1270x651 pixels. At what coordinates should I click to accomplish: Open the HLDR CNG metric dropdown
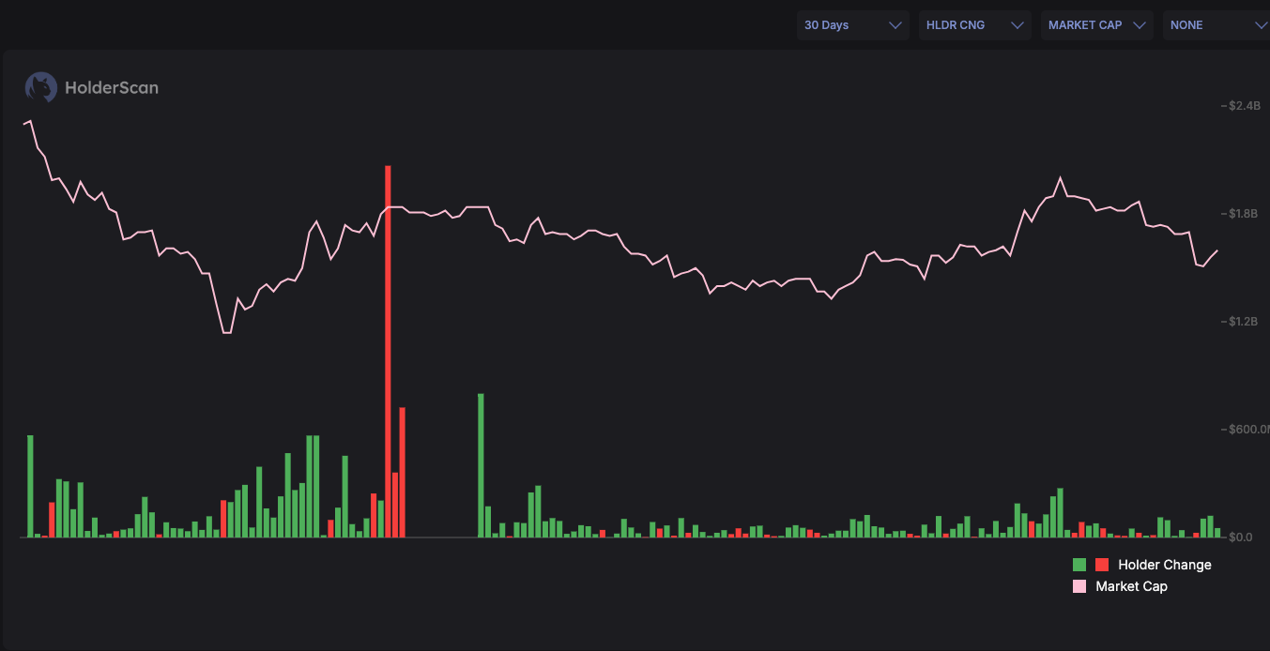click(x=974, y=25)
